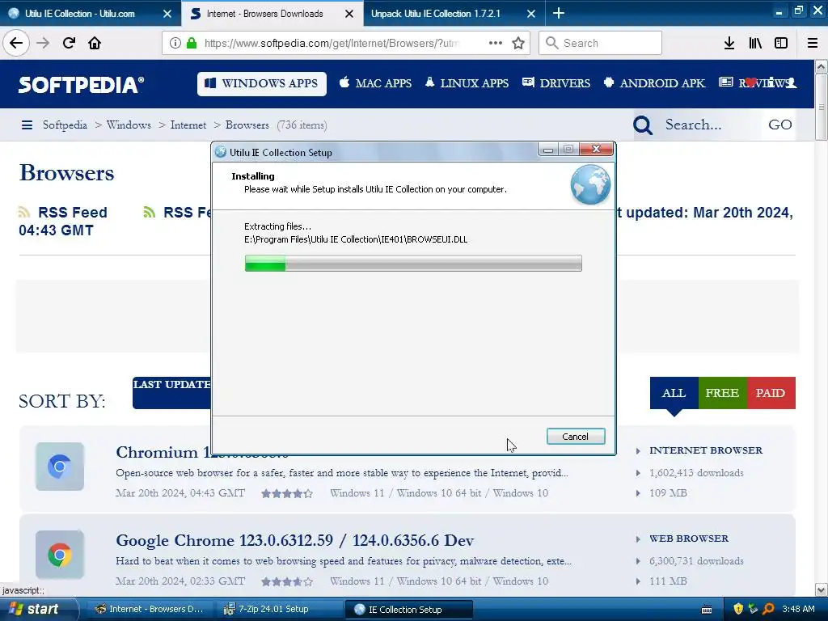Click the browser Back arrow button
Image resolution: width=828 pixels, height=621 pixels.
point(16,43)
